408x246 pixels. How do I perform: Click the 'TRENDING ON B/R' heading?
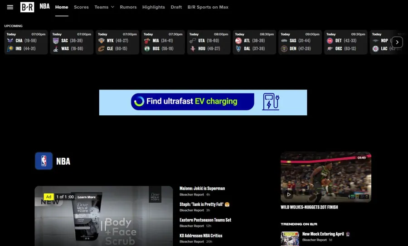[299, 224]
